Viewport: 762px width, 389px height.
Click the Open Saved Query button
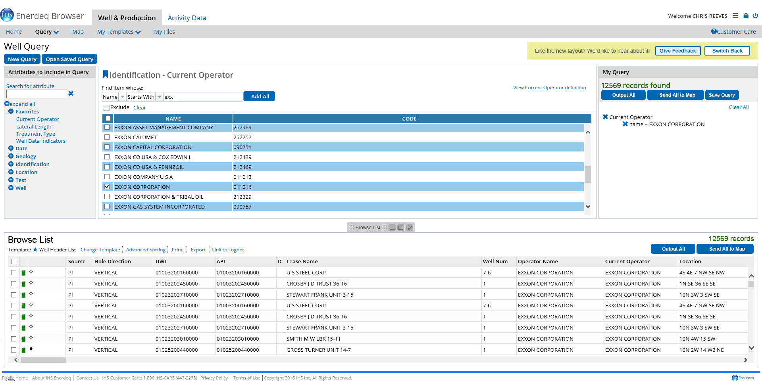click(69, 59)
